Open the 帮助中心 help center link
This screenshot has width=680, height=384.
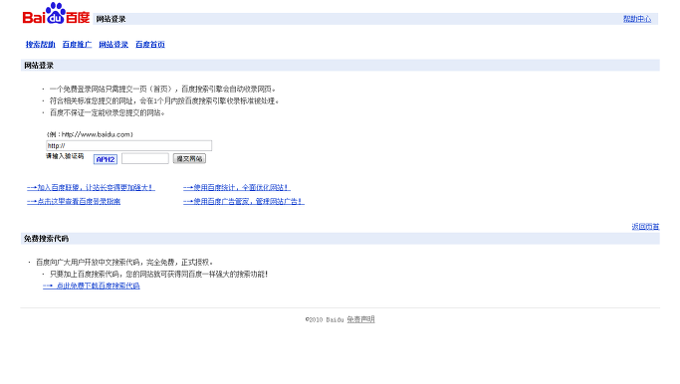tap(636, 19)
